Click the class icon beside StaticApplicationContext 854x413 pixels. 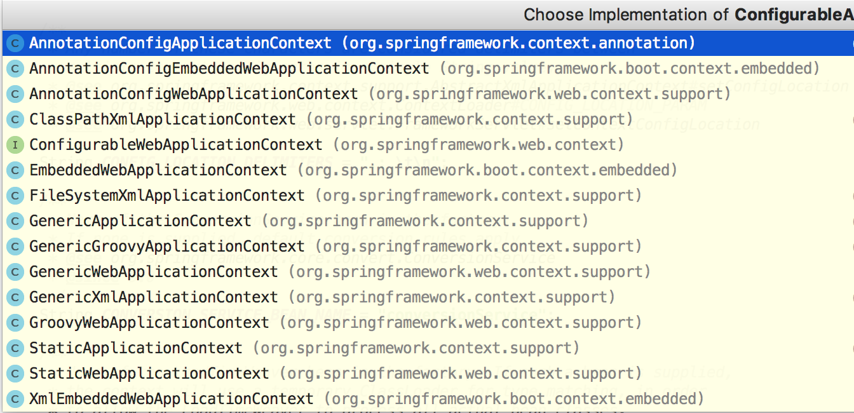pos(15,348)
